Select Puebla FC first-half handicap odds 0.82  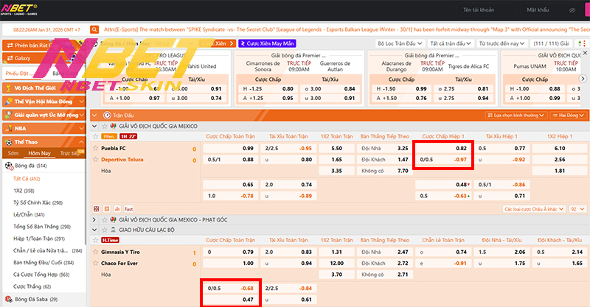point(442,148)
